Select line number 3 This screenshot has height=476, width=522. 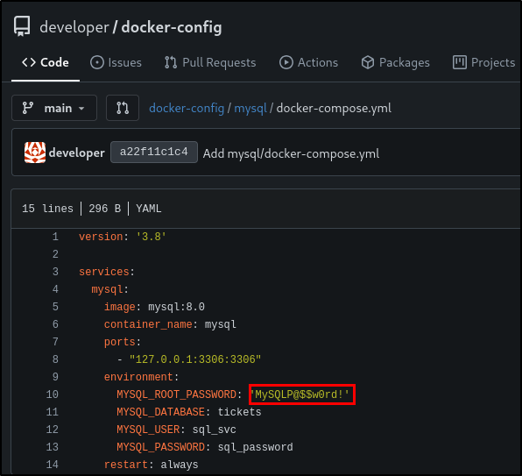coord(55,272)
